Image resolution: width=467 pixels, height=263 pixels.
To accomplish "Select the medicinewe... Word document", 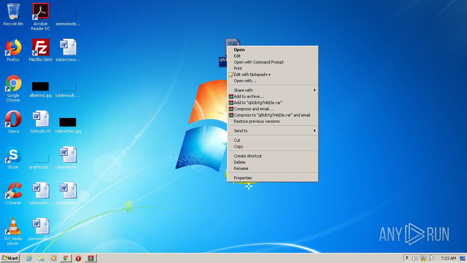I will 68,194.
